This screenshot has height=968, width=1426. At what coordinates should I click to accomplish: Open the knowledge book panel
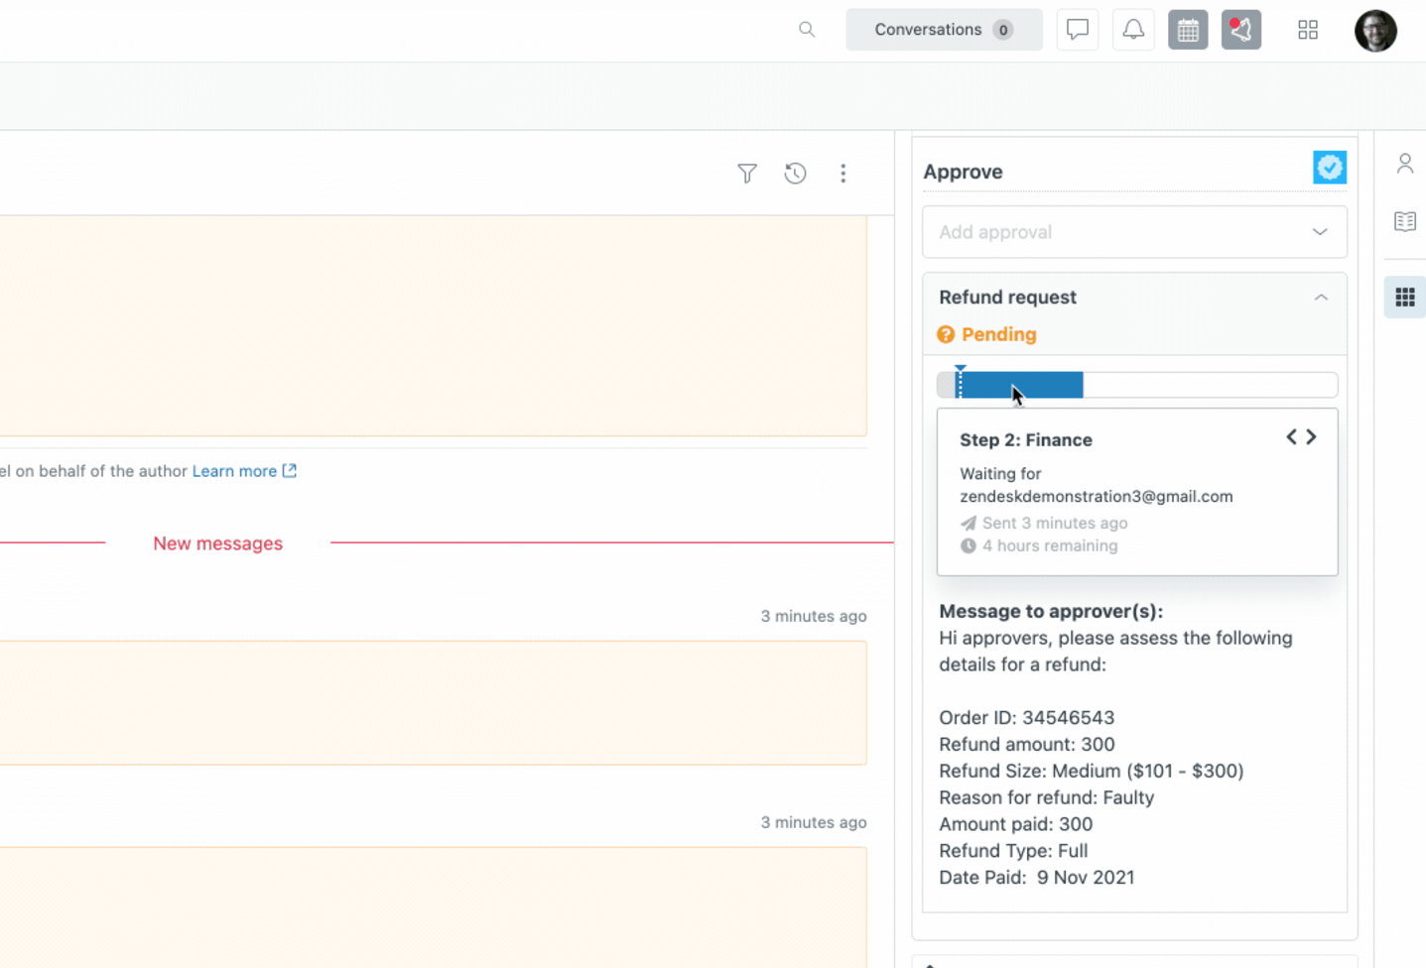(x=1404, y=220)
